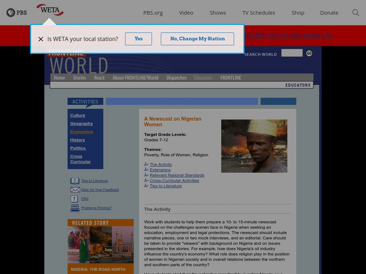Click the envelope feedback icon
Image resolution: width=366 pixels, height=274 pixels.
coord(75,190)
